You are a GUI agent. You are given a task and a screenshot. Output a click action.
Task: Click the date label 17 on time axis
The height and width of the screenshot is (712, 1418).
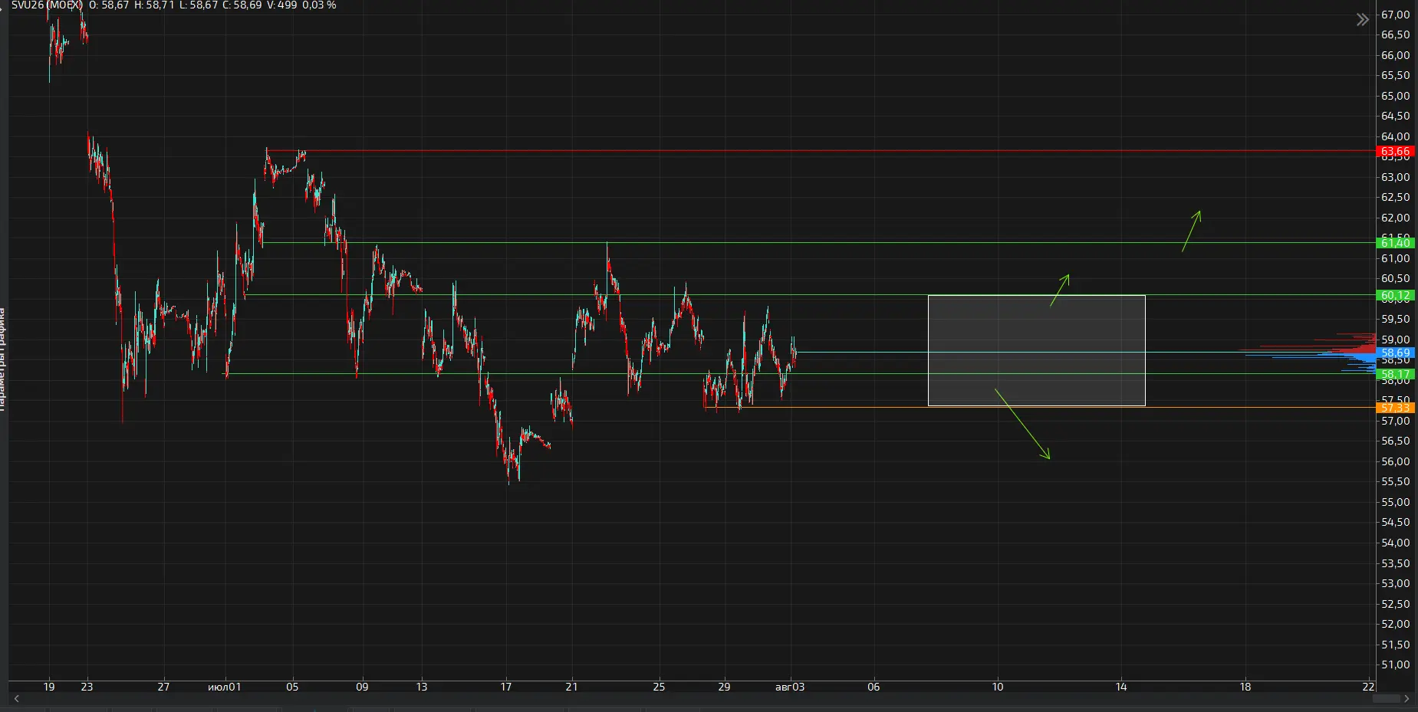(x=506, y=687)
